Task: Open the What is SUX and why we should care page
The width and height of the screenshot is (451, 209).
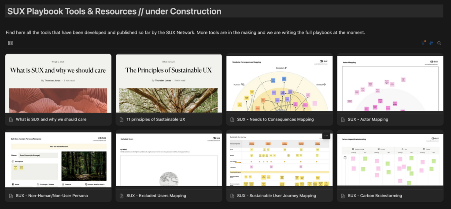Action: (51, 119)
